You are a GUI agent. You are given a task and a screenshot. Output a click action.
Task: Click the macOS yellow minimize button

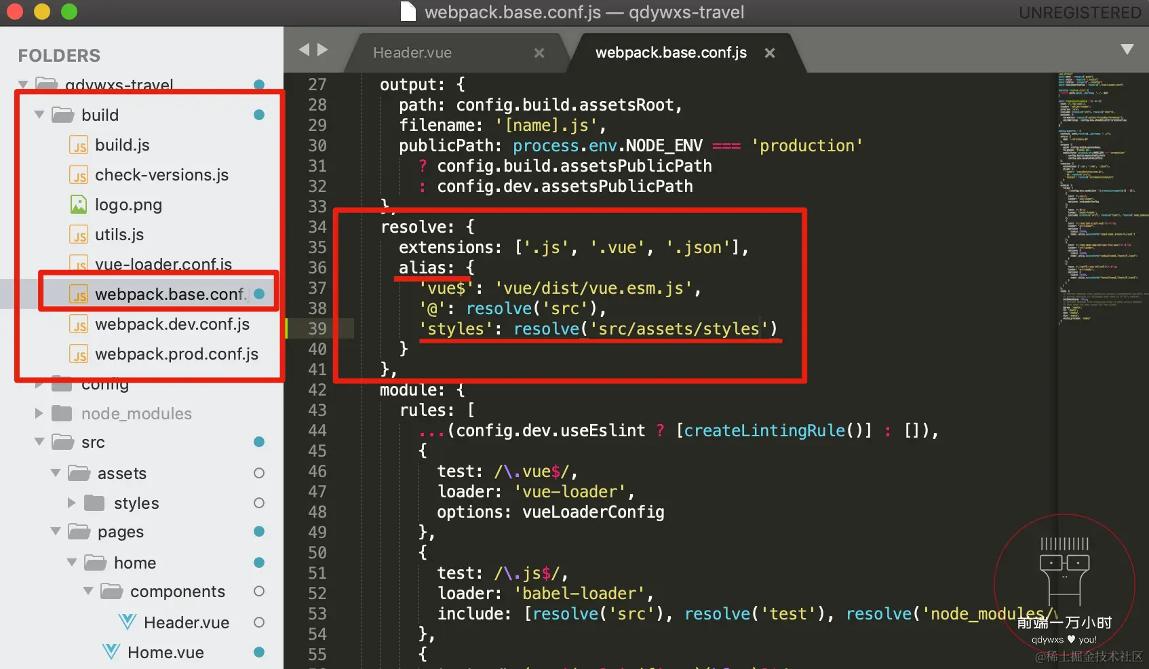click(42, 12)
